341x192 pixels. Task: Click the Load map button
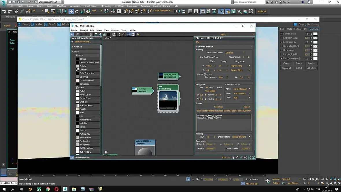[x=218, y=107]
